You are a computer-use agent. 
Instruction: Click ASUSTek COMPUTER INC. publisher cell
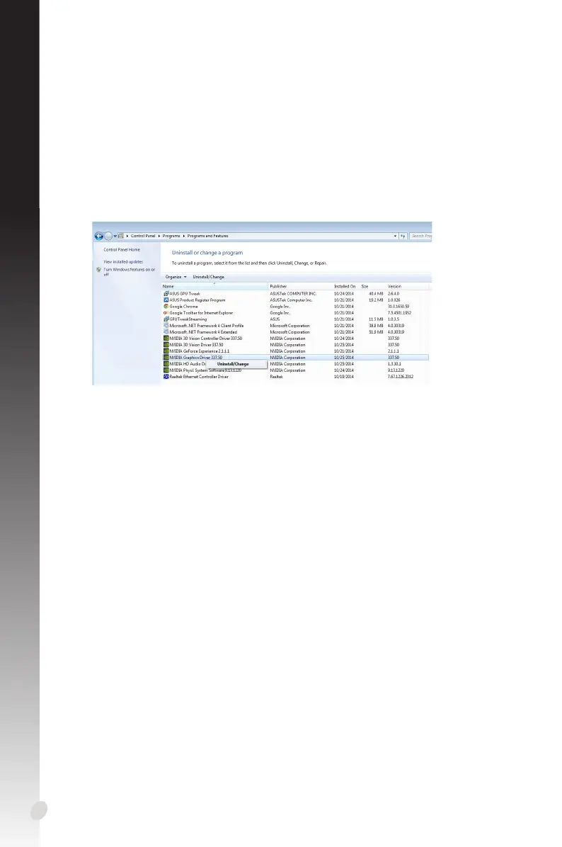coord(293,293)
